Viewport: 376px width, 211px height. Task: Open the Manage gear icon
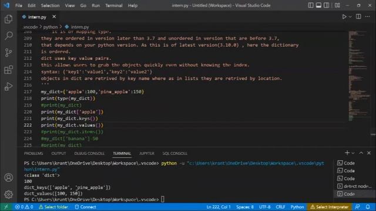[8, 194]
